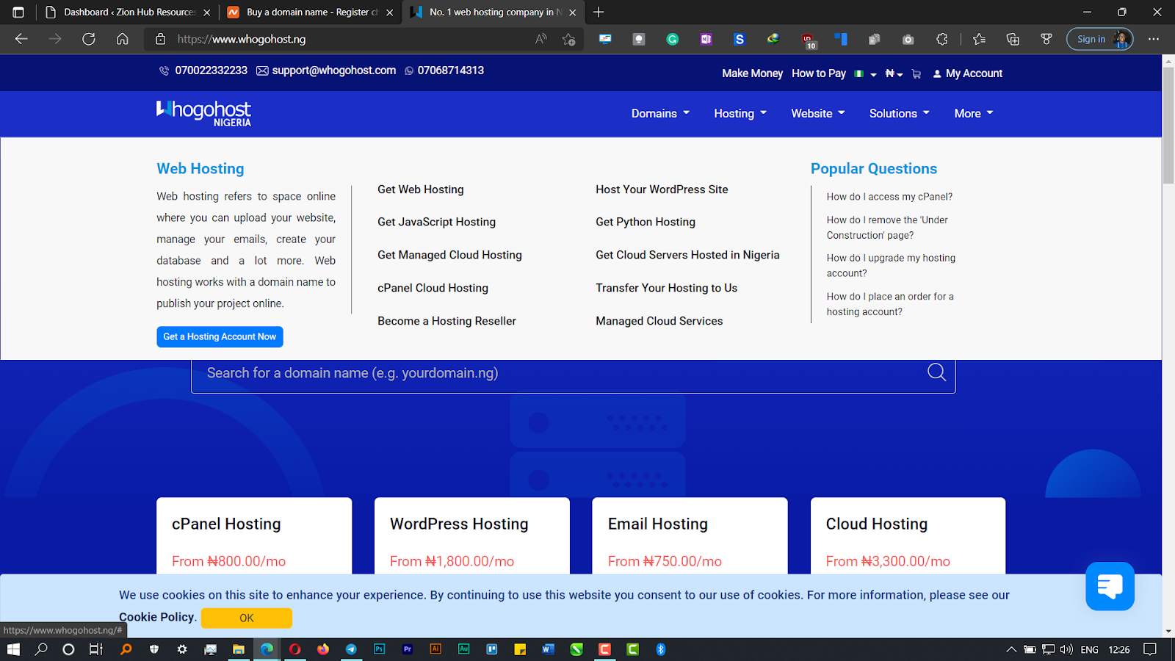This screenshot has height=661, width=1175.
Task: Click the page vertical scrollbar thumb
Action: point(1168,125)
